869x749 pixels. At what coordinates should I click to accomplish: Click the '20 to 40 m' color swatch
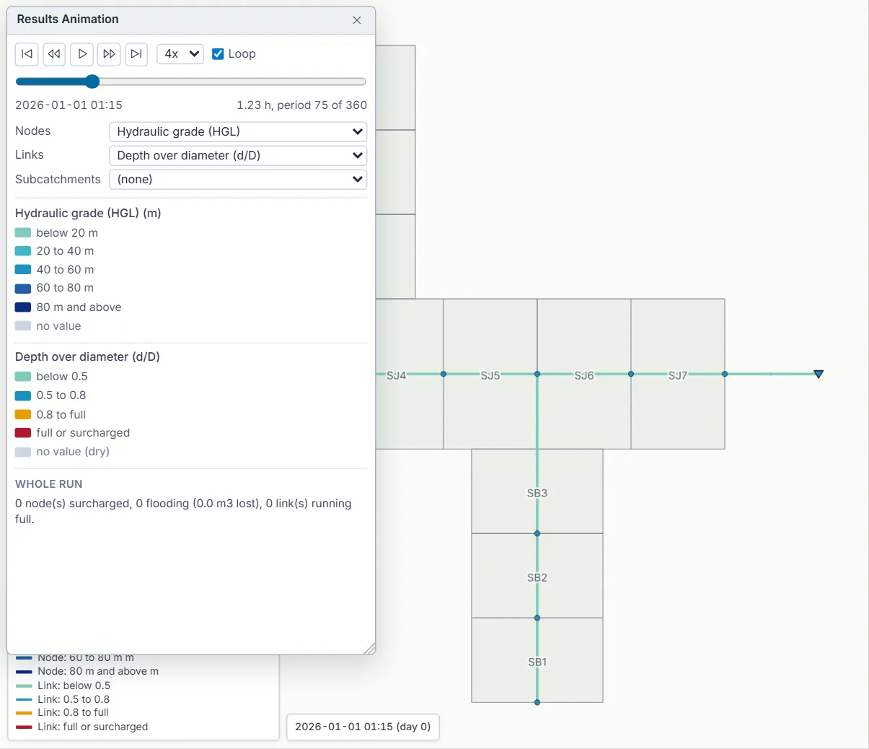(x=23, y=251)
